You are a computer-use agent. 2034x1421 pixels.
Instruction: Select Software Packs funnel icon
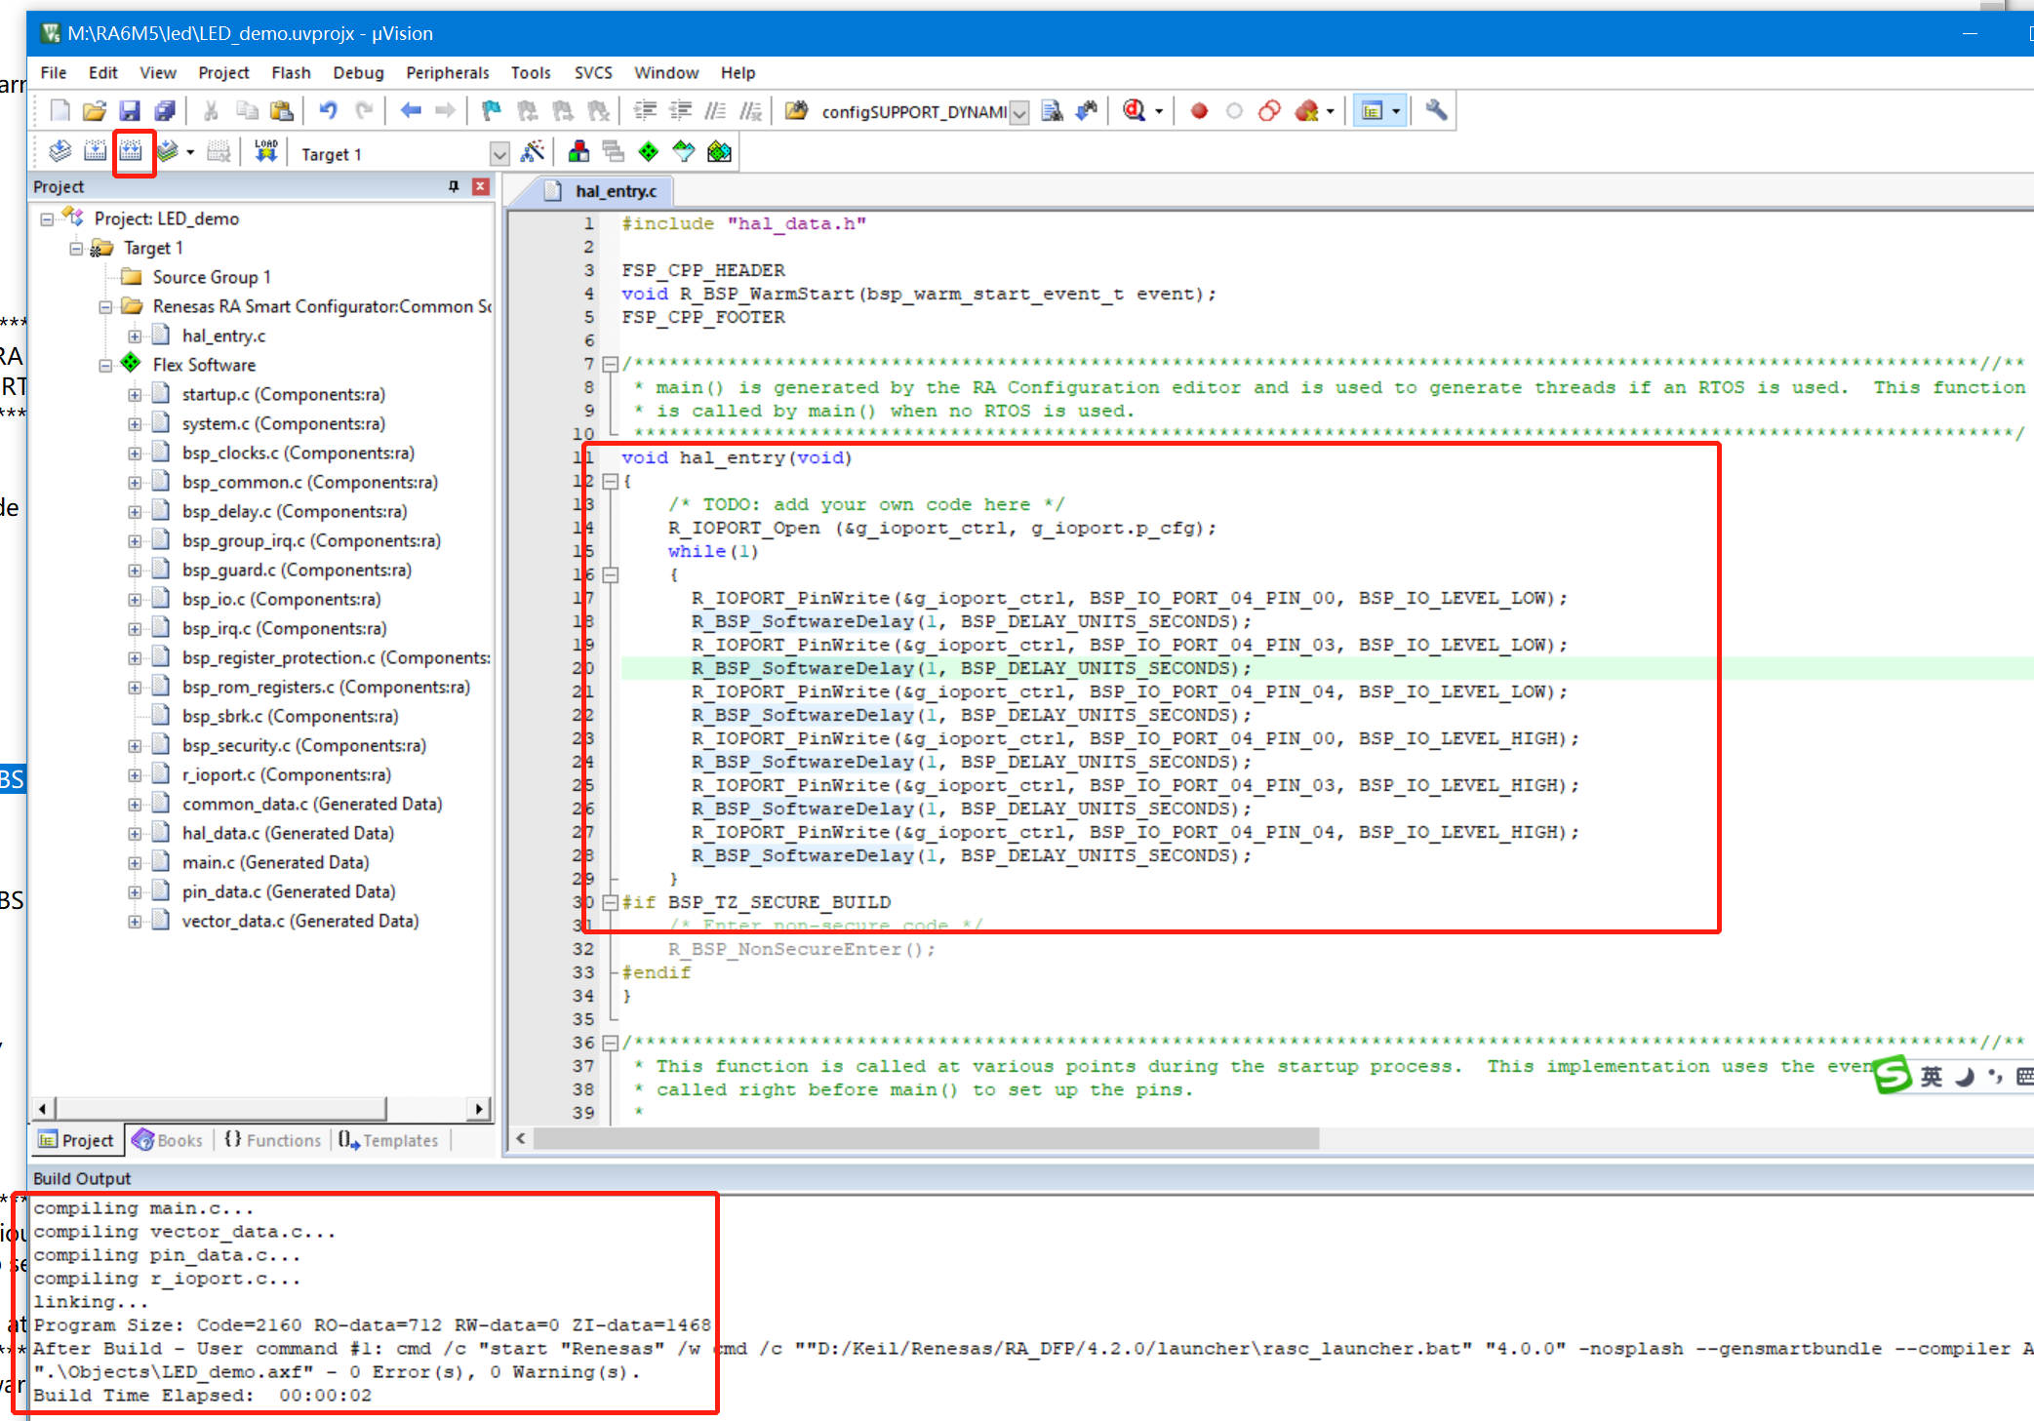[x=684, y=151]
